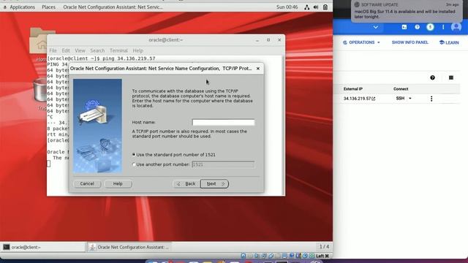The height and width of the screenshot is (263, 468).
Task: Open the vertical dots menu in console header
Action: 443,27
